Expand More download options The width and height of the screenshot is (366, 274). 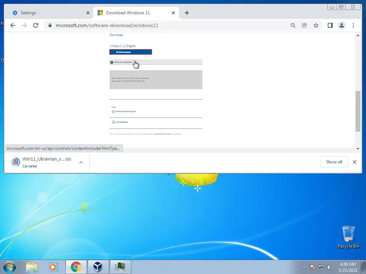point(124,111)
